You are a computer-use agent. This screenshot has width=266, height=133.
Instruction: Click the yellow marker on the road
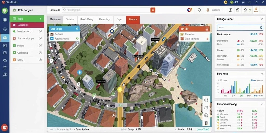click(x=120, y=89)
